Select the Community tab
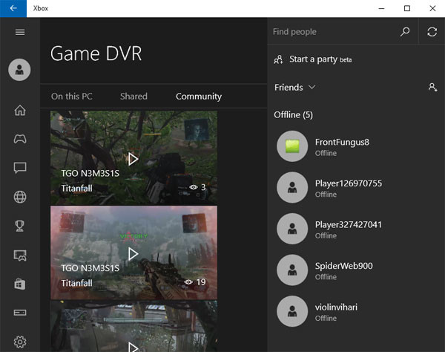This screenshot has width=445, height=352. point(199,97)
